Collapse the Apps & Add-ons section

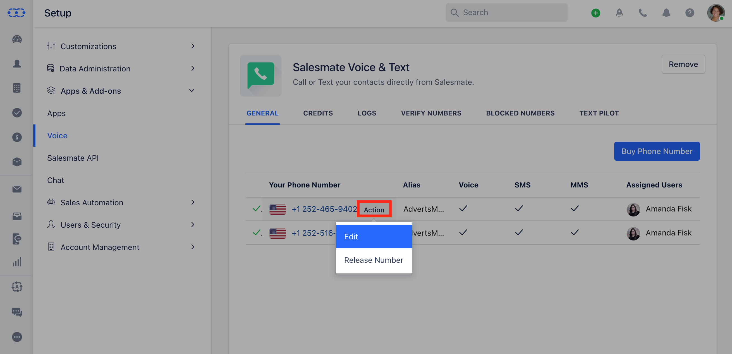(x=122, y=91)
